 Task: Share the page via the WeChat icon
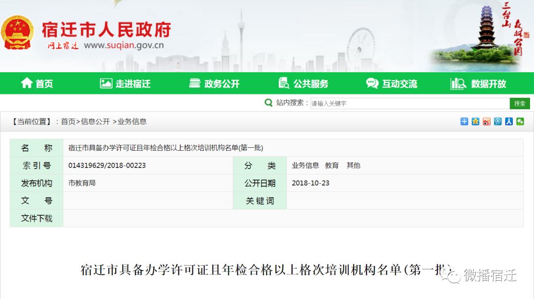[520, 122]
